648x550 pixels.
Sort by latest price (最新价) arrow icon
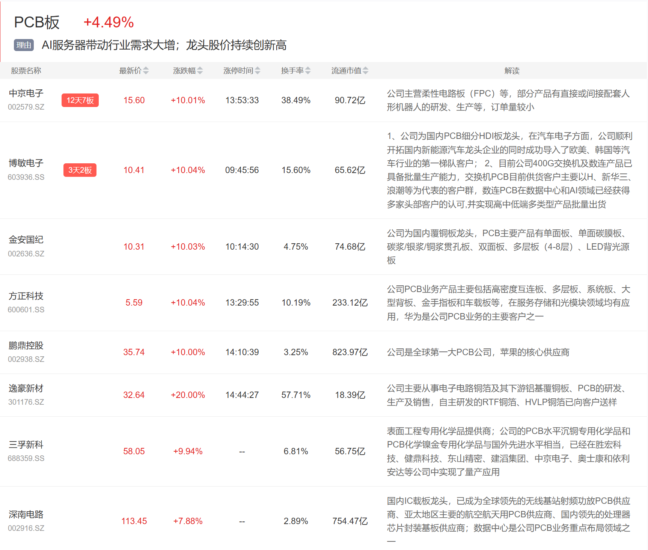pos(146,71)
